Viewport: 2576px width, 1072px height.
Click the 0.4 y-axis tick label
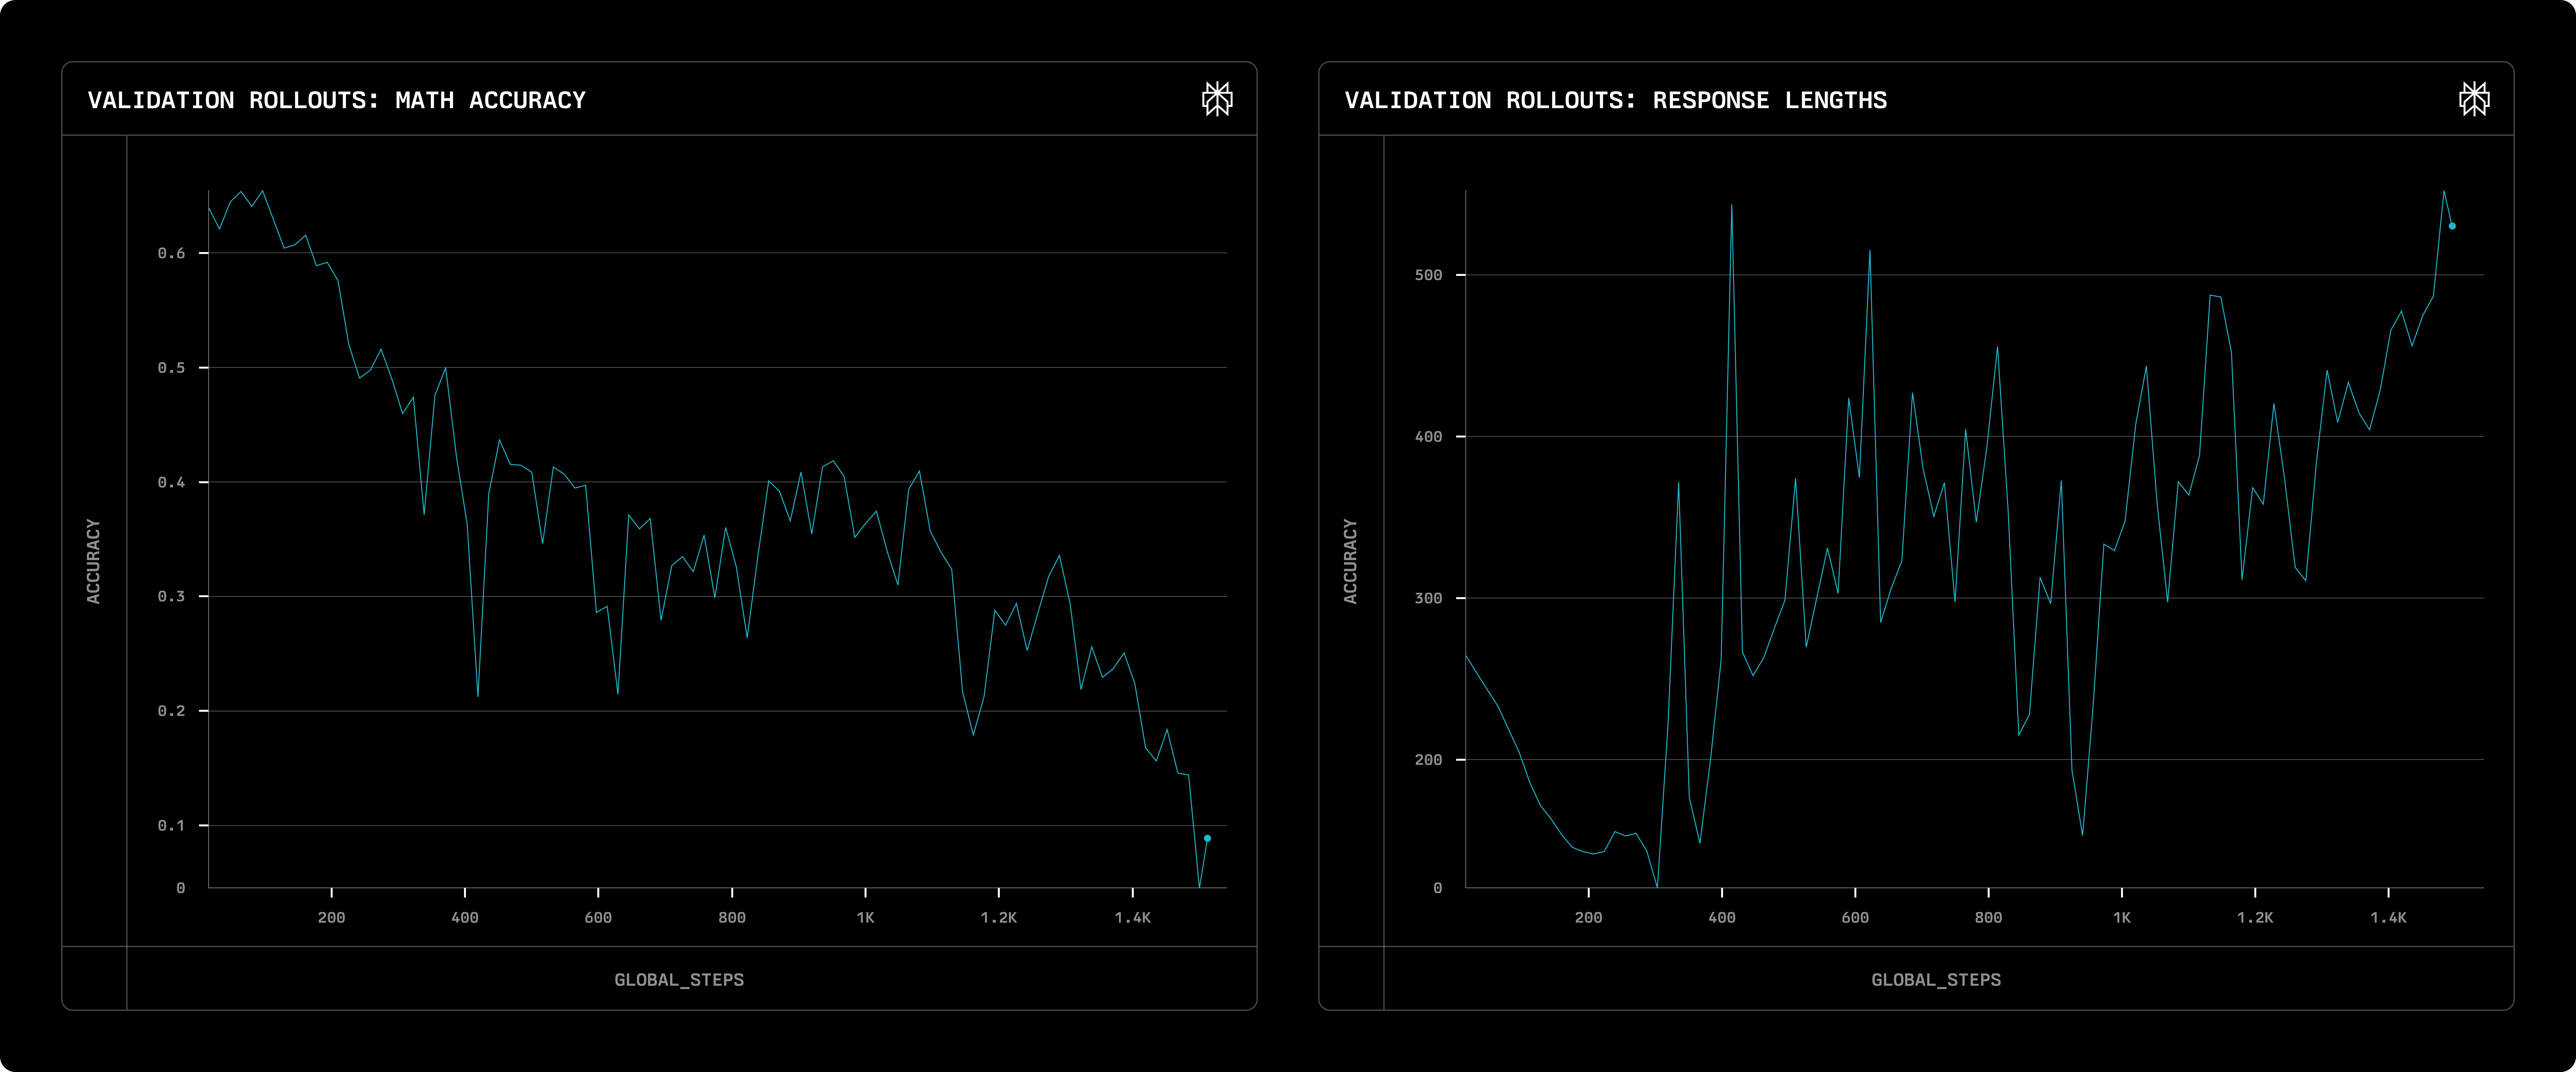[x=171, y=482]
